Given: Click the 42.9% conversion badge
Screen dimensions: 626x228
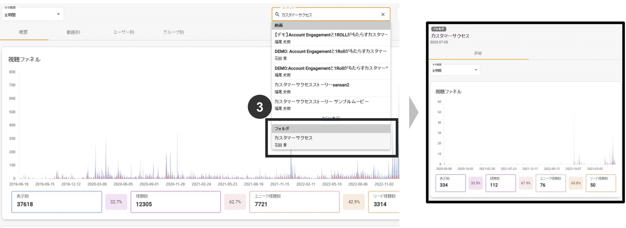Looking at the screenshot, I should 354,202.
